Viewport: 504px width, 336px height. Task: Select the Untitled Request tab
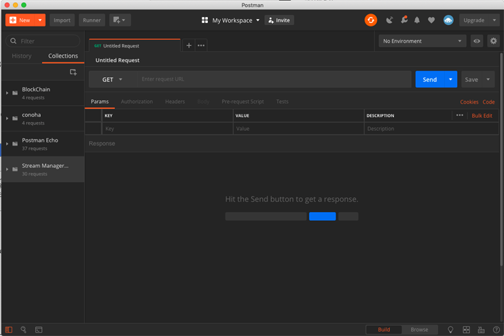pos(134,45)
